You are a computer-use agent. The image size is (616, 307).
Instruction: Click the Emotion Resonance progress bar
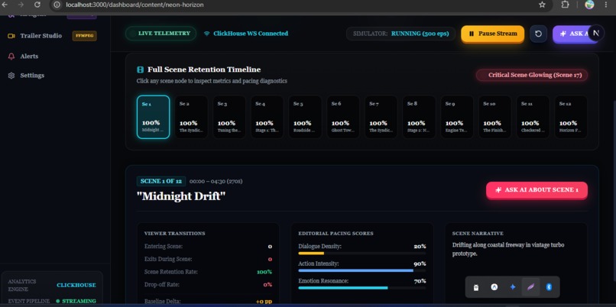pyautogui.click(x=361, y=288)
